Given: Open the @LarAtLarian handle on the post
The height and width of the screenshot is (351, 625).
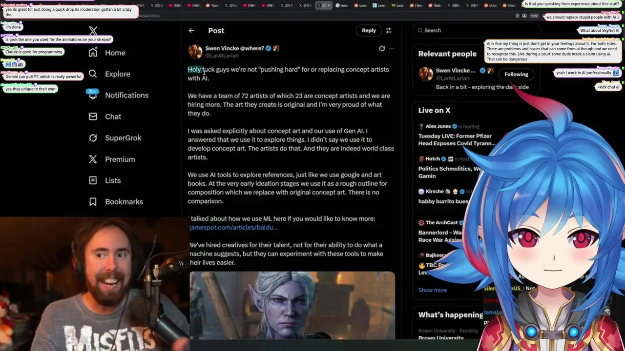Looking at the screenshot, I should click(222, 56).
